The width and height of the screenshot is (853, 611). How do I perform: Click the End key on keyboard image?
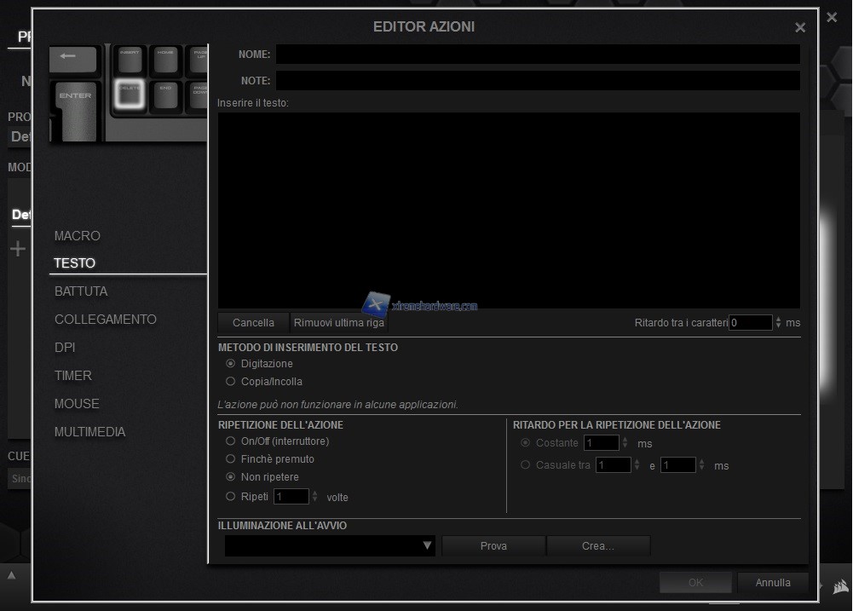[x=165, y=95]
